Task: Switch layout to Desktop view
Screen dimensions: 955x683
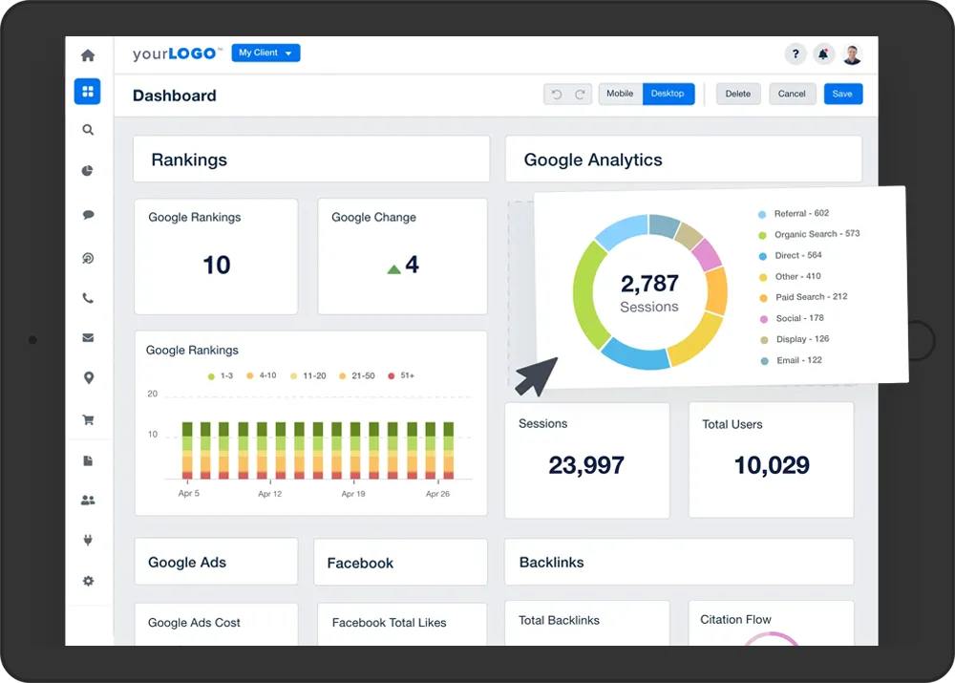Action: coord(668,94)
